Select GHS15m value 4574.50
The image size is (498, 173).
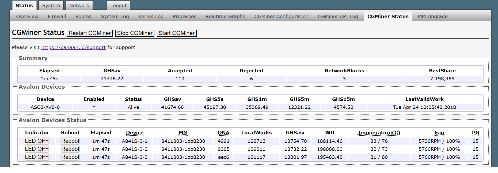pyautogui.click(x=343, y=107)
